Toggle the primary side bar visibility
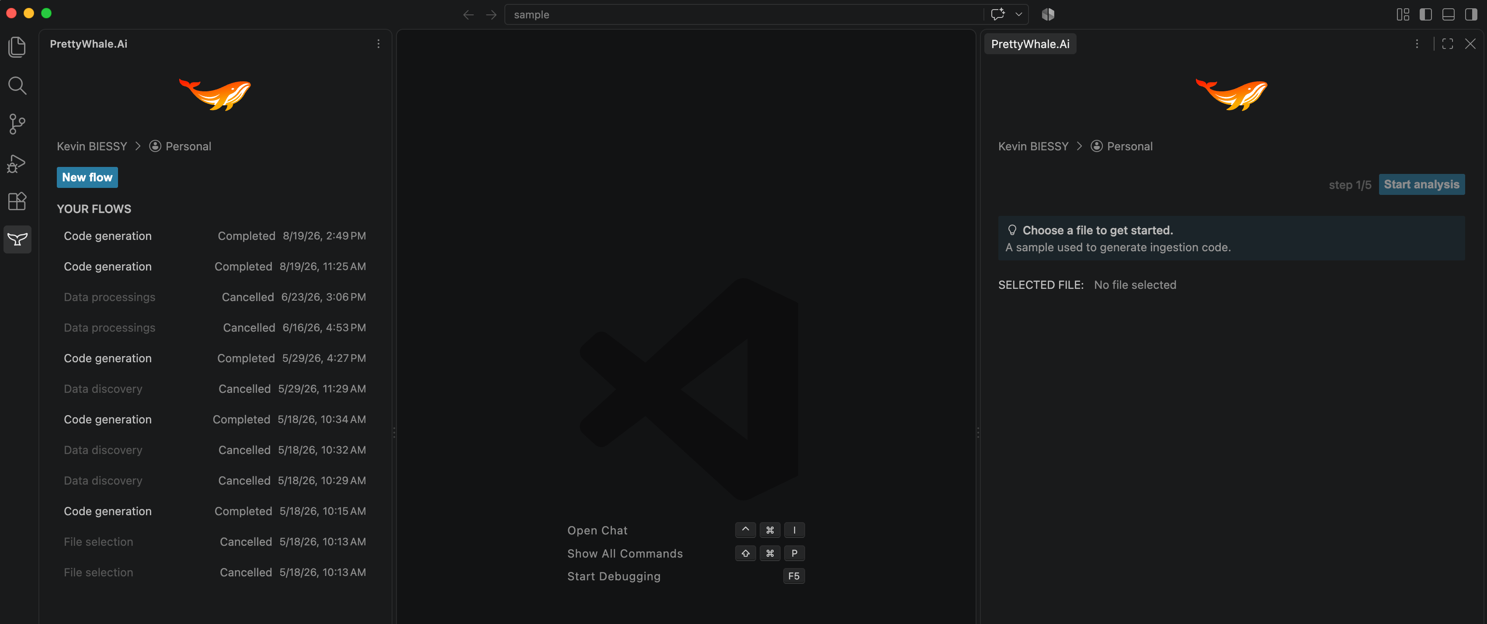 1425,14
